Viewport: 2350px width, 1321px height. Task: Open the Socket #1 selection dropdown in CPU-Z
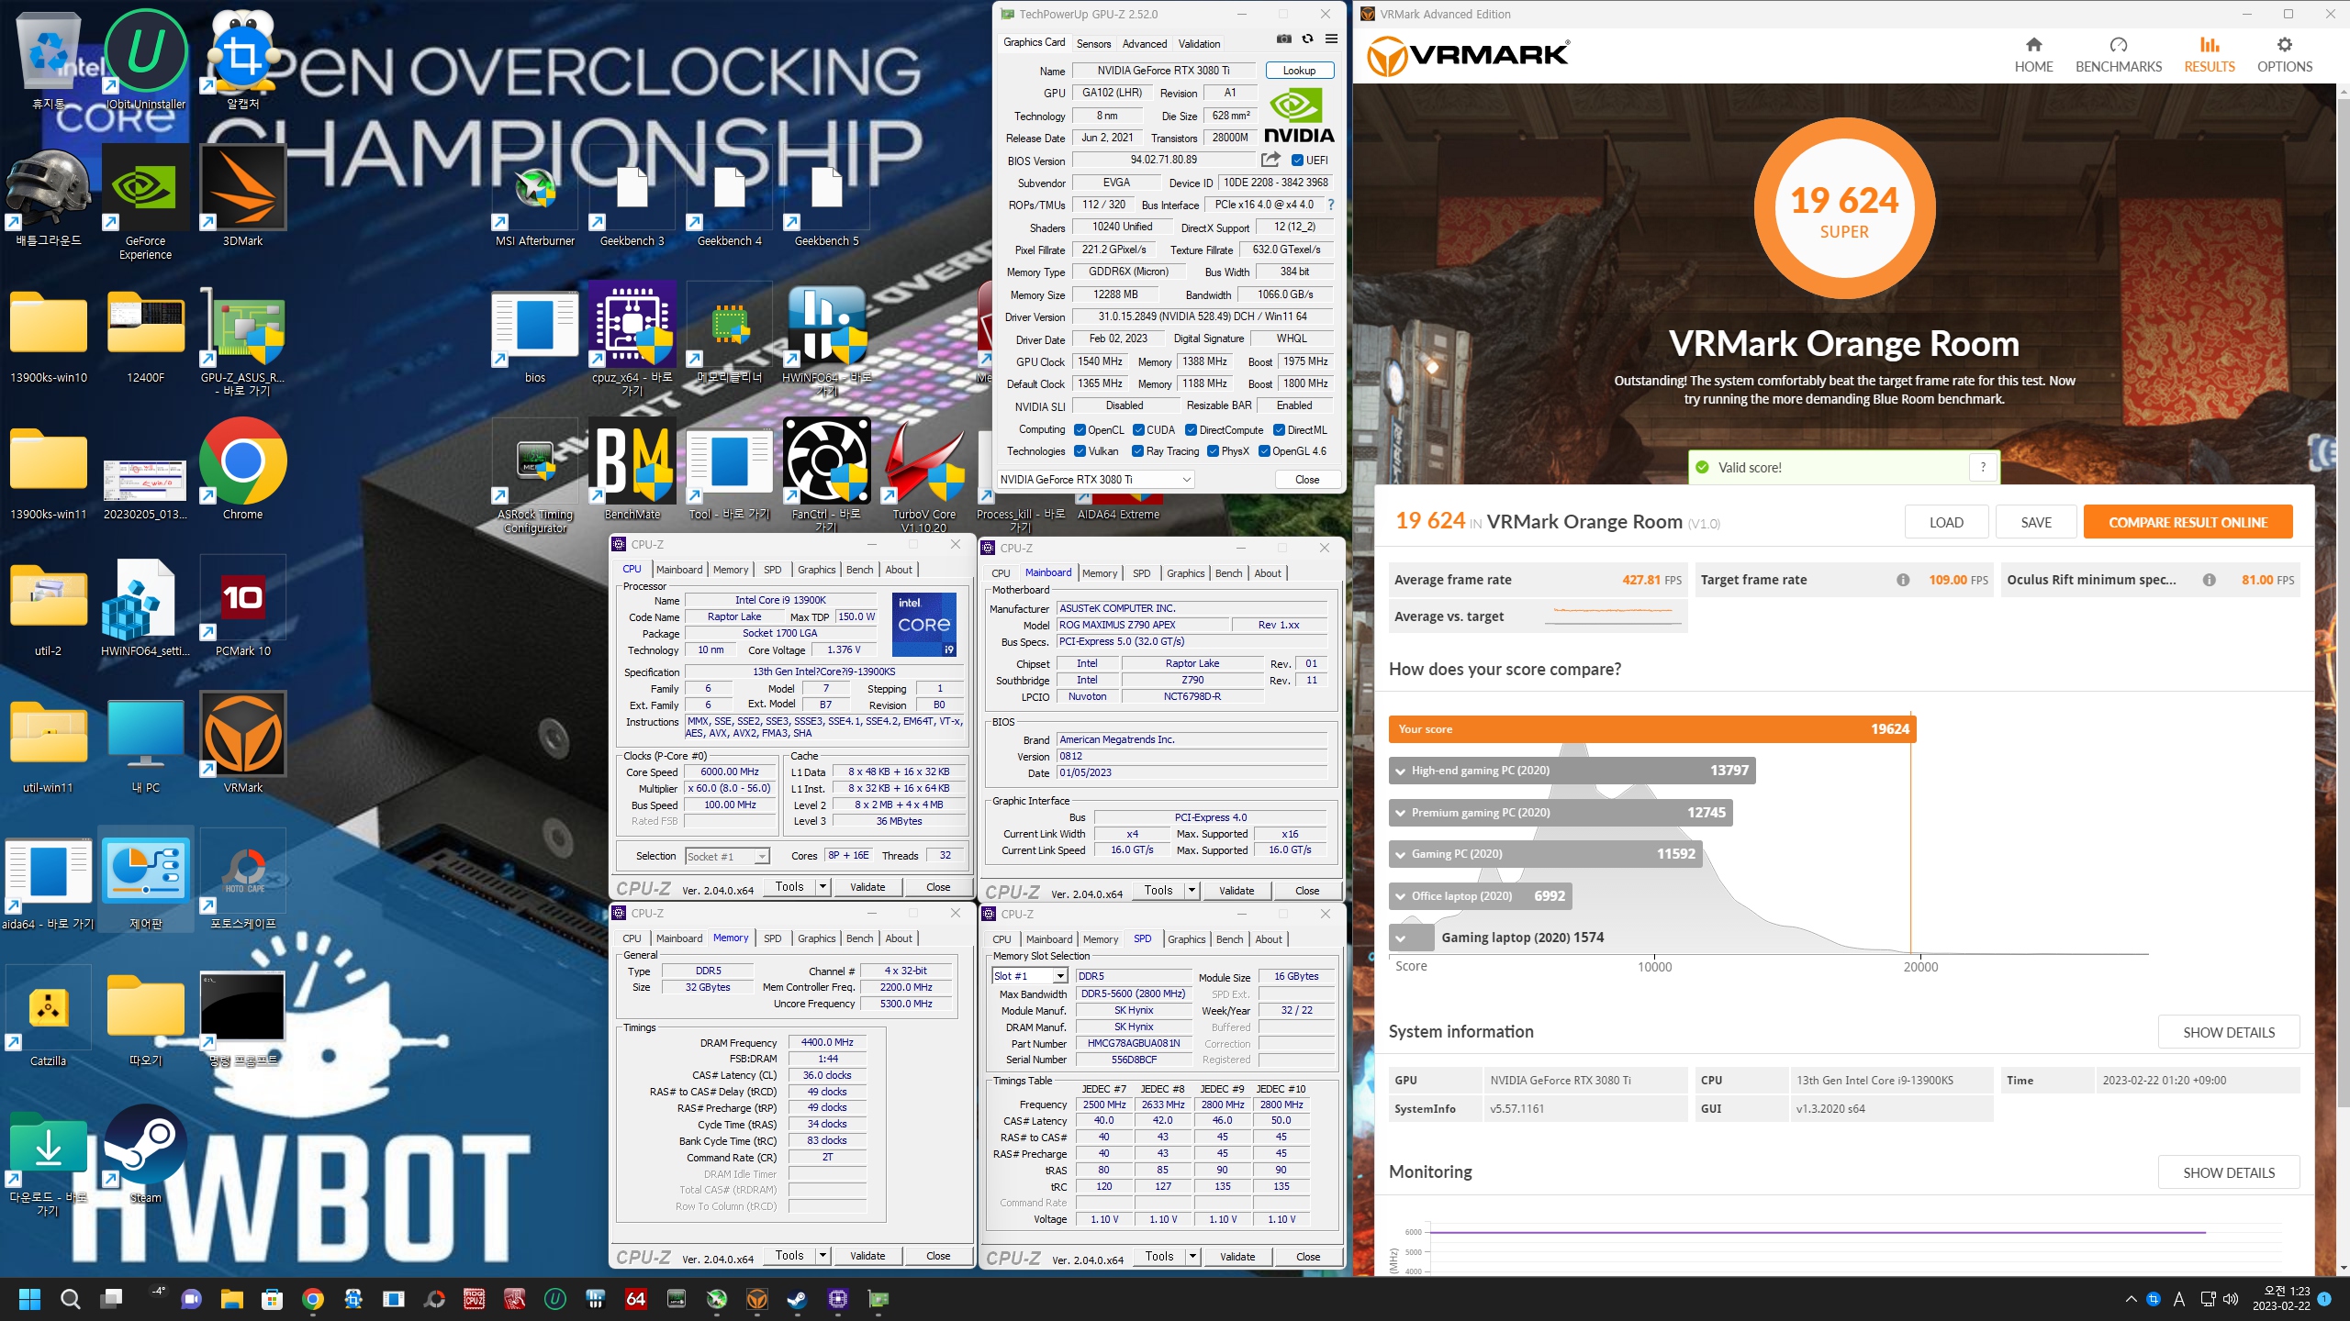point(727,856)
